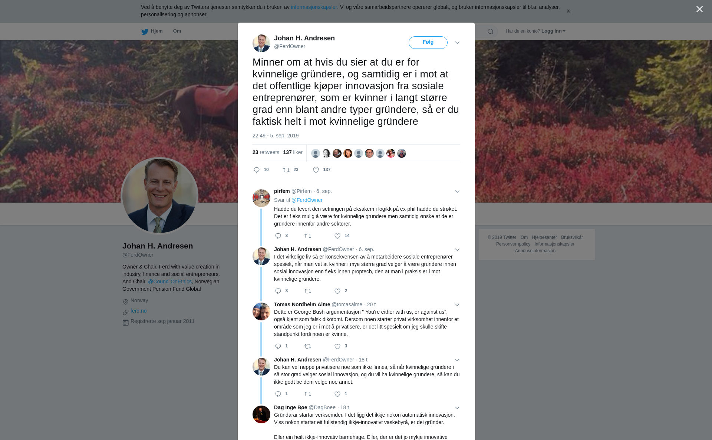The image size is (712, 440).
Task: Expand options chevron on pirfem's reply
Action: click(x=457, y=191)
